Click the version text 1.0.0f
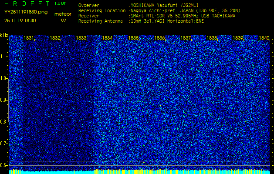Image resolution: width=274 pixels, height=174 pixels. [x=60, y=3]
